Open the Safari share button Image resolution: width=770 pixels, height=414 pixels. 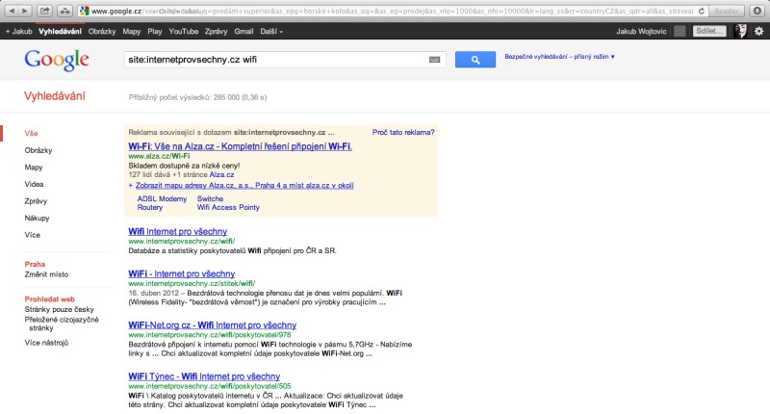coord(44,11)
